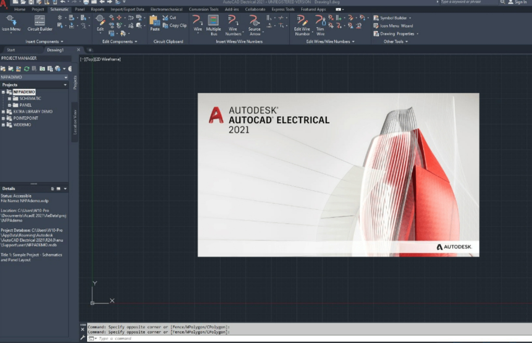Activate the Wire insert tool

click(197, 23)
